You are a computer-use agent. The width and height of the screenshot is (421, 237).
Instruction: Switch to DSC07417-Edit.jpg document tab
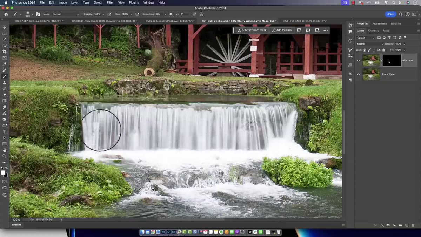pyautogui.click(x=39, y=21)
